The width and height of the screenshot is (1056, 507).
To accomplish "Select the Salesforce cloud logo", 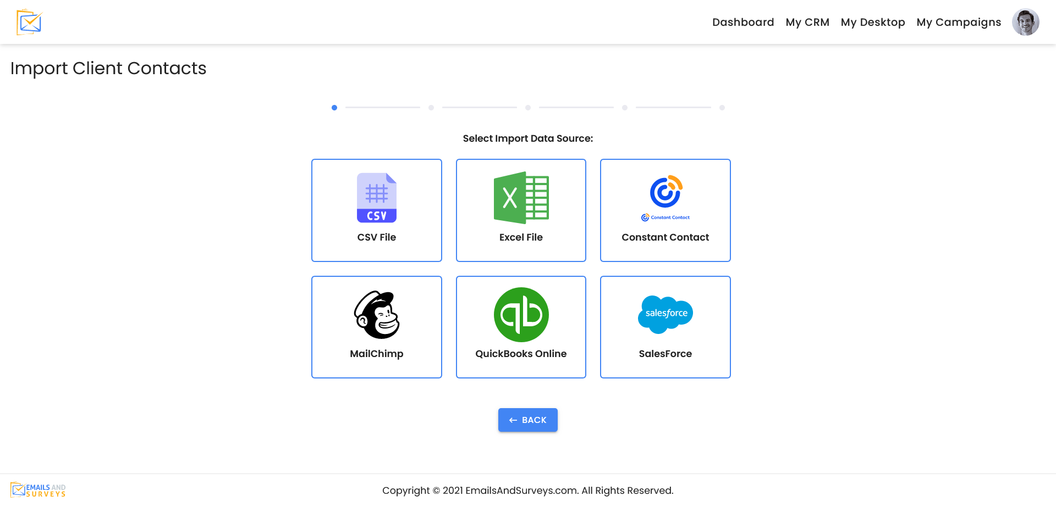I will (x=665, y=314).
